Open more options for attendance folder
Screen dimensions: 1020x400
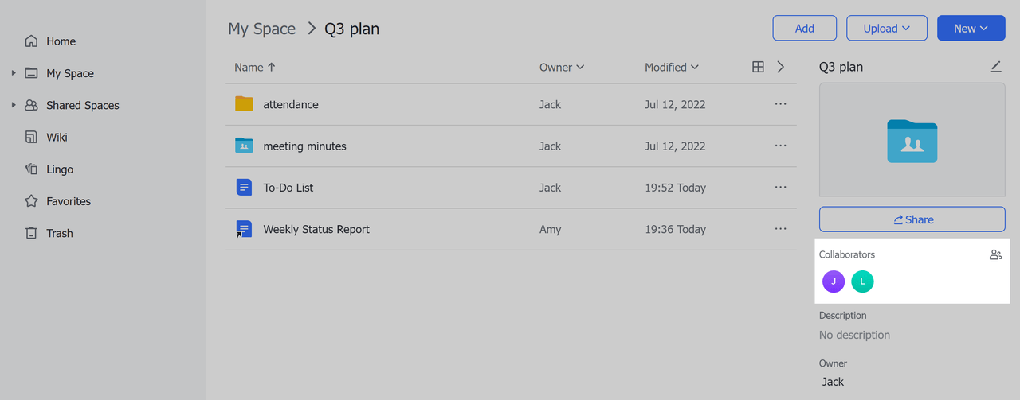click(x=780, y=104)
